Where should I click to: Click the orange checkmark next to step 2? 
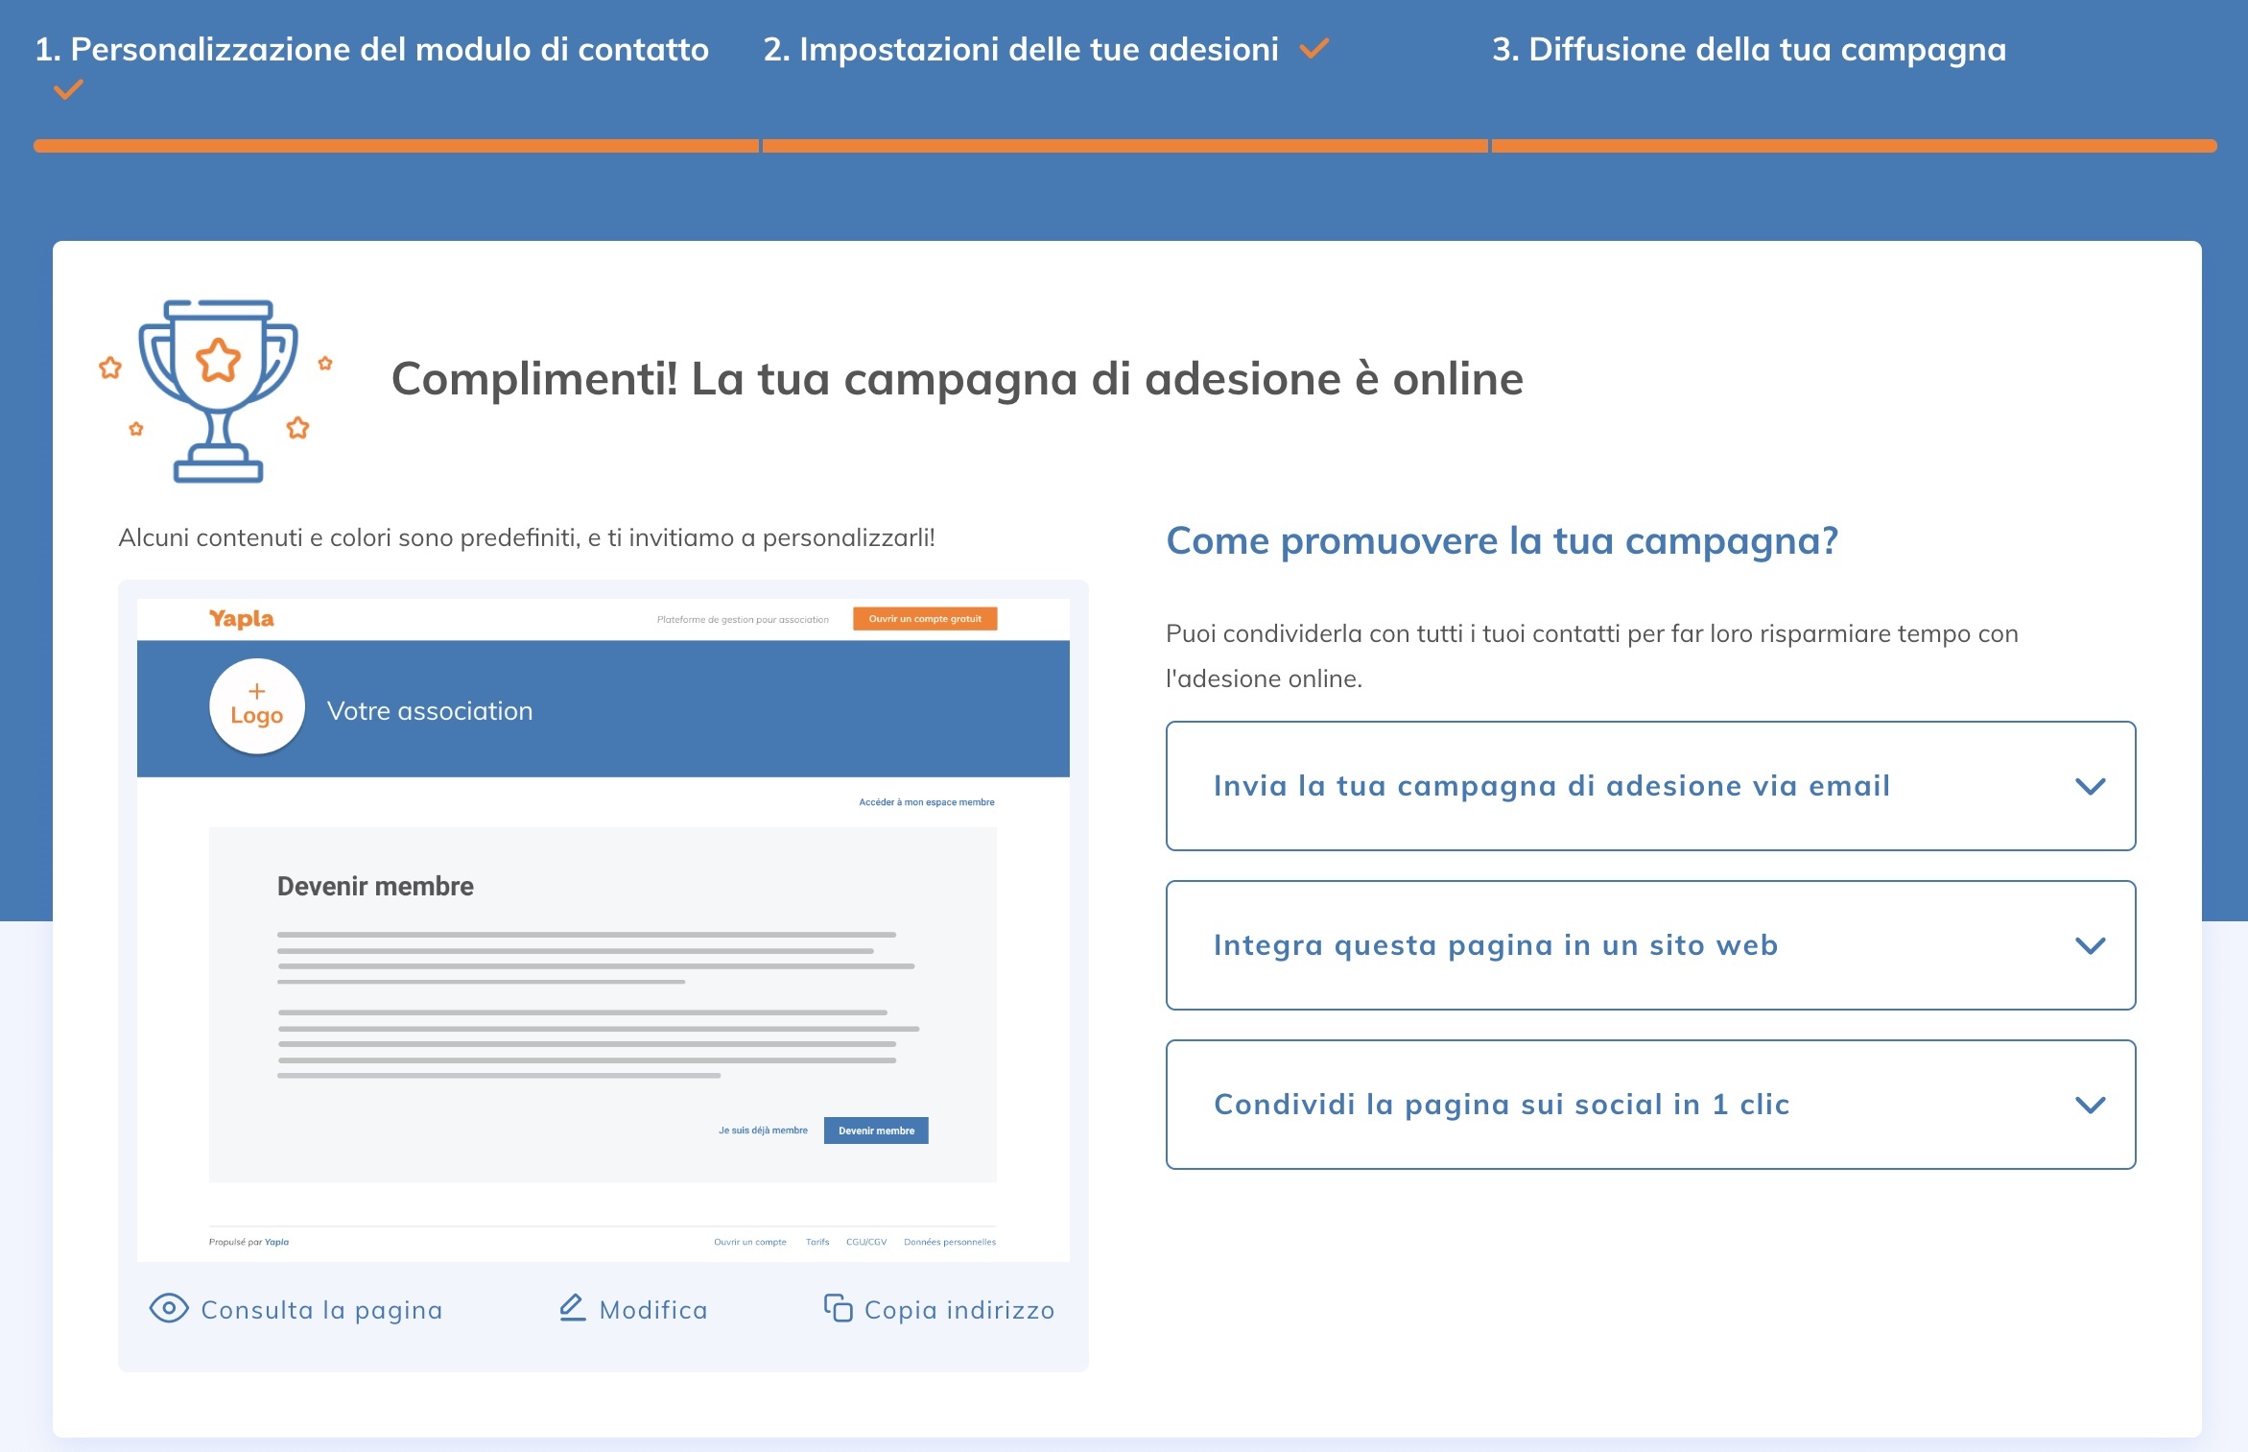(x=1313, y=48)
